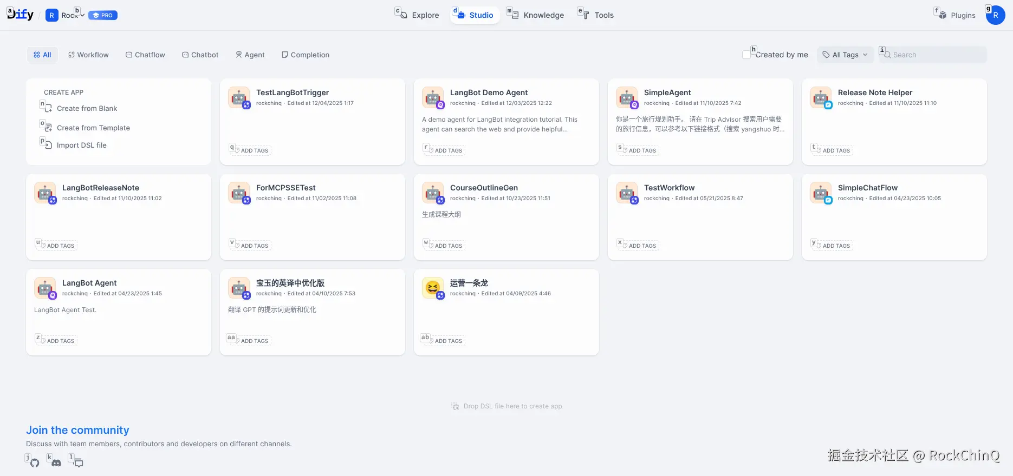
Task: Add tags to CourseOutlineGen
Action: tap(444, 246)
